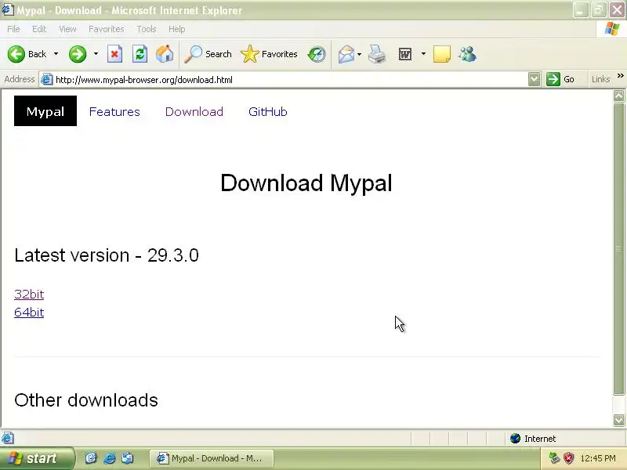Open the Download nav link
627x470 pixels.
click(x=194, y=112)
